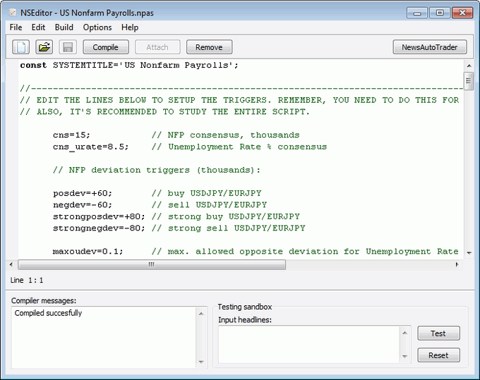Click the editor scroll right arrow

point(457,264)
